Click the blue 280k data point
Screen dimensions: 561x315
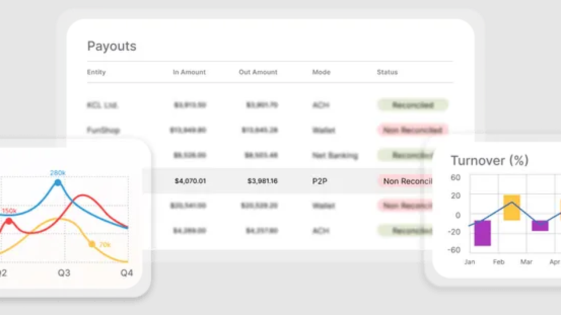click(x=57, y=182)
